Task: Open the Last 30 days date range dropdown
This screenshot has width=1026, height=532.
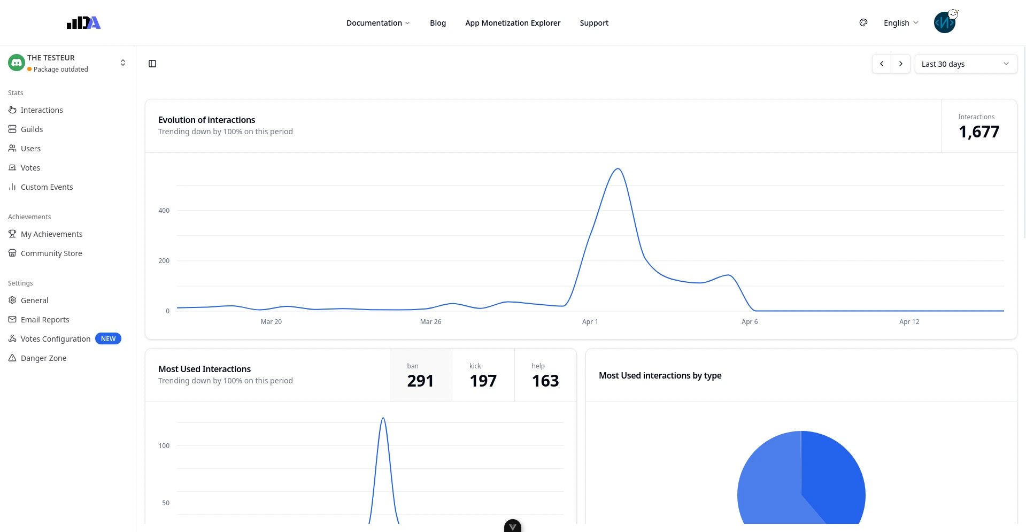Action: click(966, 64)
